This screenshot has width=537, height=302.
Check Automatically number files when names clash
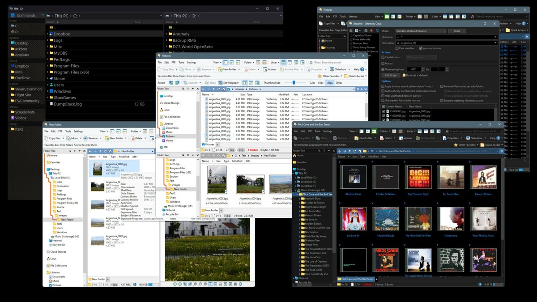tap(383, 91)
